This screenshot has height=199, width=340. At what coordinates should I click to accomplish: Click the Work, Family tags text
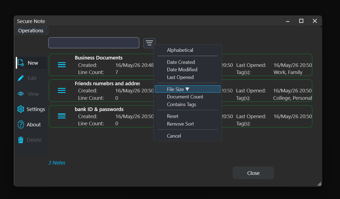tap(288, 72)
